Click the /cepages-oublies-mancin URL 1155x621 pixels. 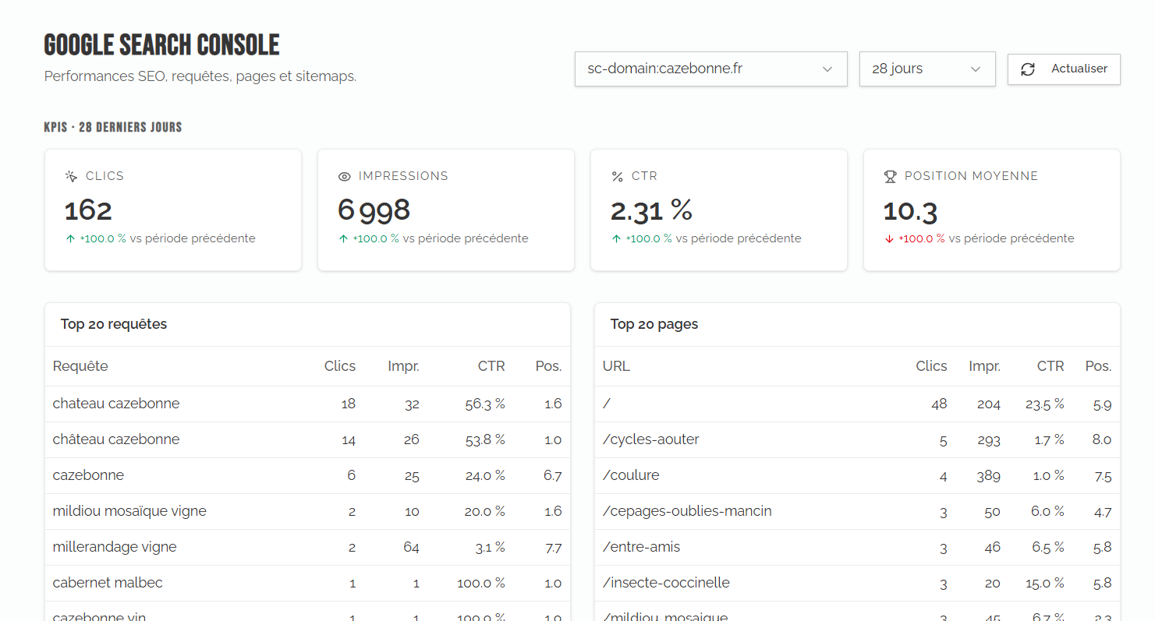click(687, 511)
